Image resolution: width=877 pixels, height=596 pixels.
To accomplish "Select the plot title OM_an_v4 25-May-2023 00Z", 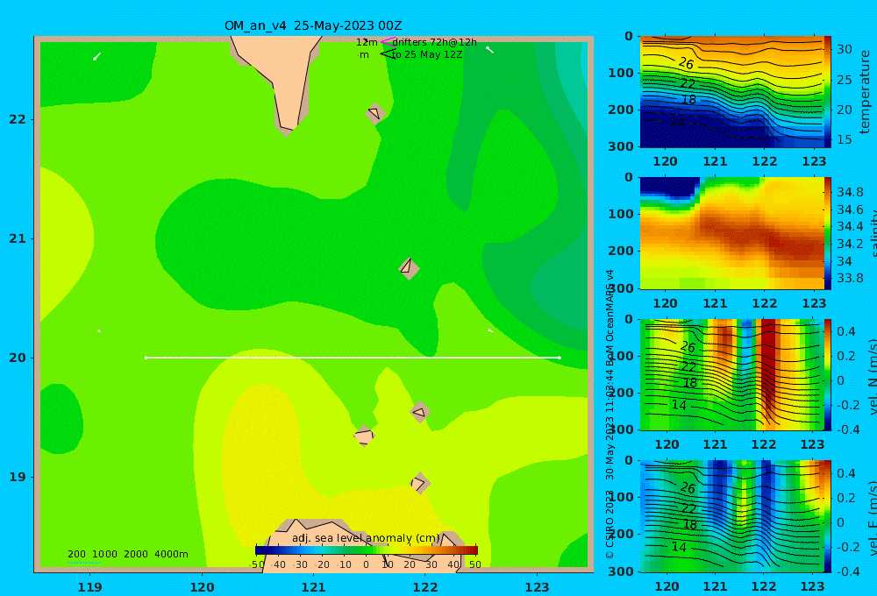I will [x=313, y=25].
